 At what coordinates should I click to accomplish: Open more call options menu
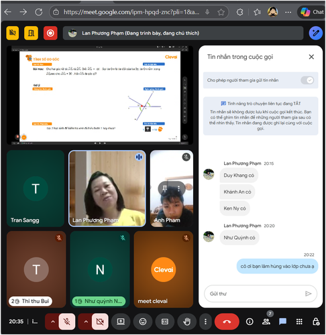click(205, 322)
